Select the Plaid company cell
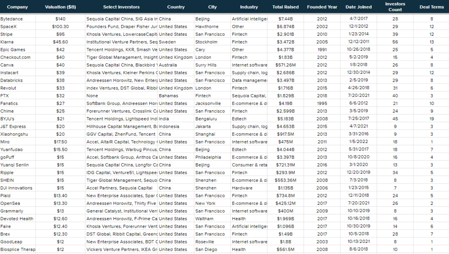The width and height of the screenshot is (449, 254). 18,196
